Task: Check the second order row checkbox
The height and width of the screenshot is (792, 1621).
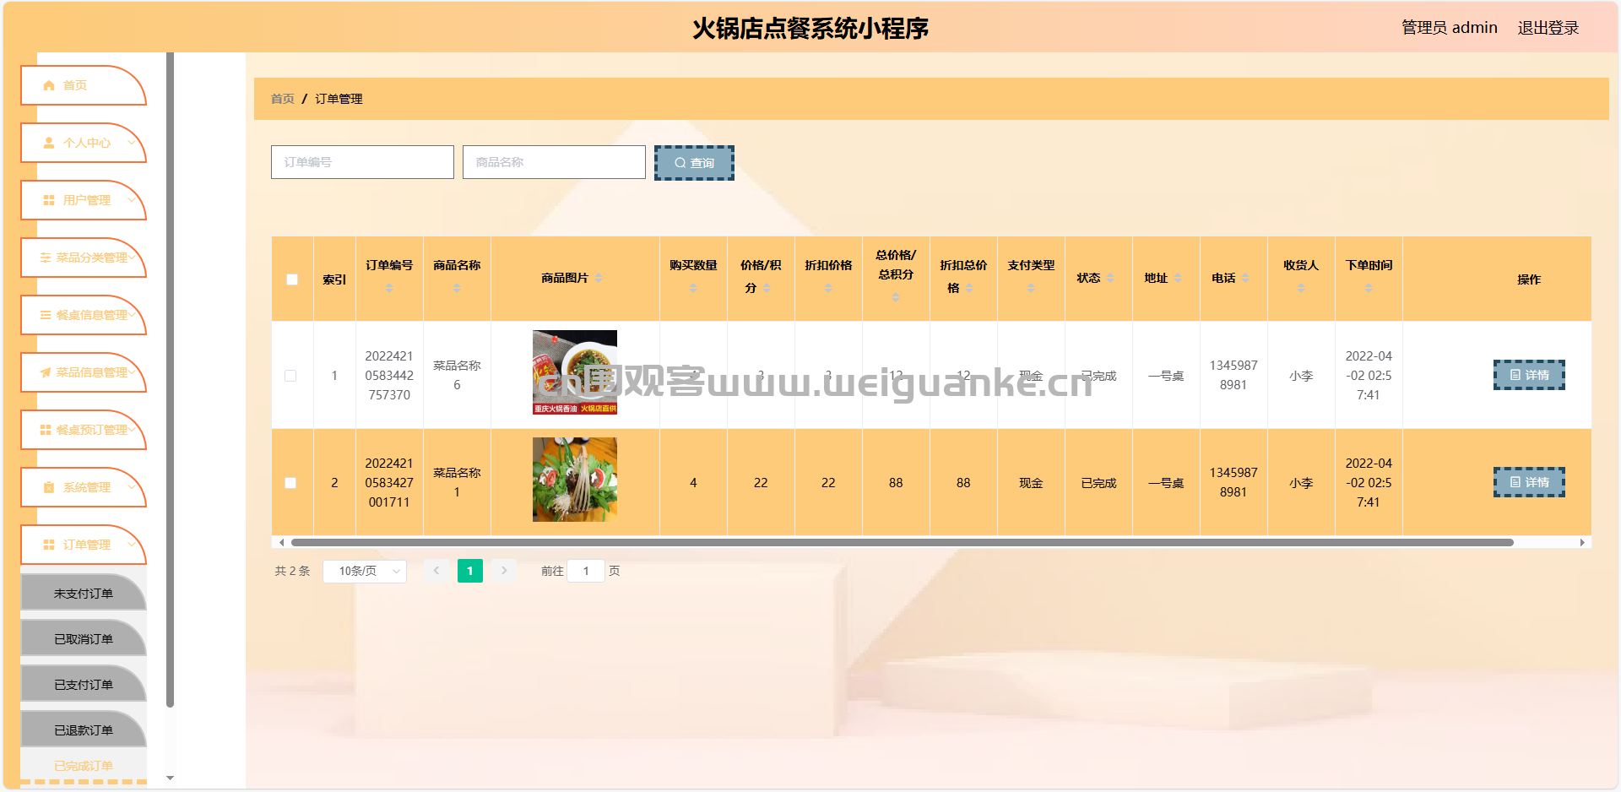Action: coord(290,483)
